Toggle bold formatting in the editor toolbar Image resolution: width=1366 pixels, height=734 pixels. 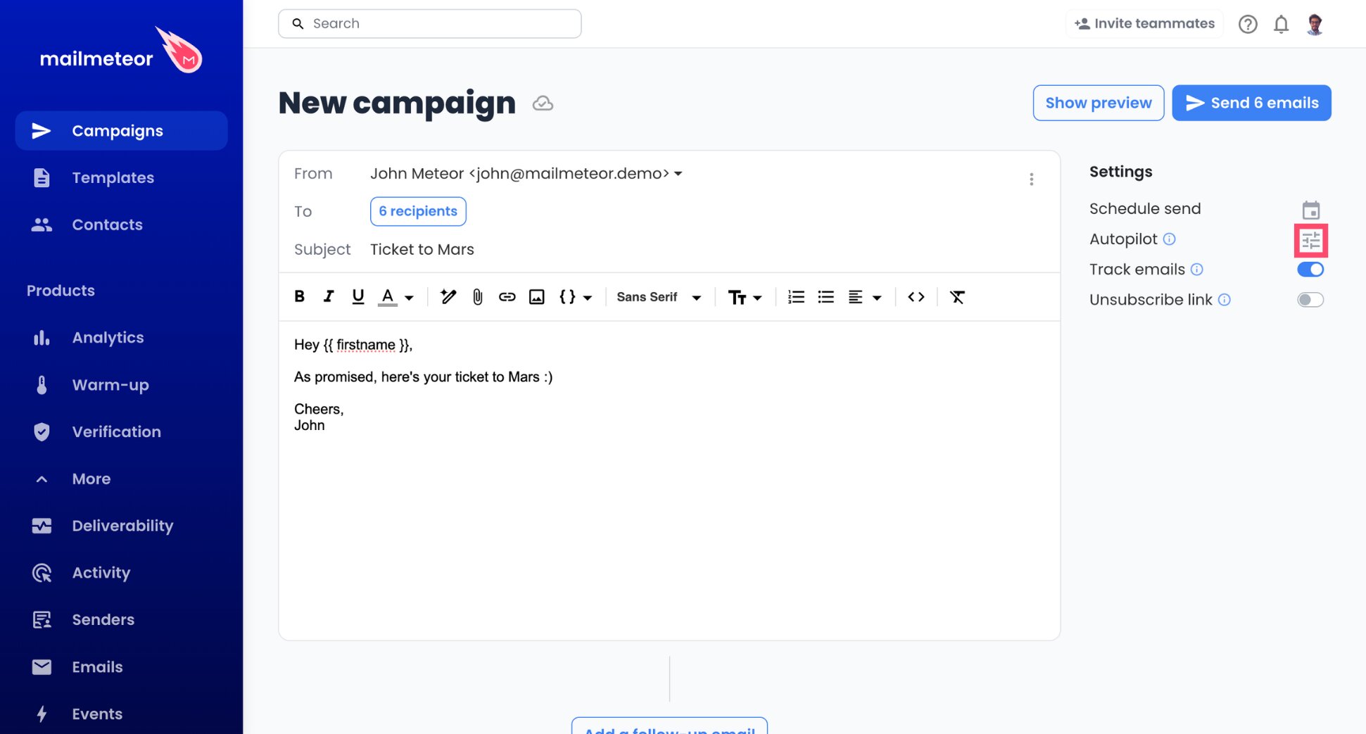(300, 297)
